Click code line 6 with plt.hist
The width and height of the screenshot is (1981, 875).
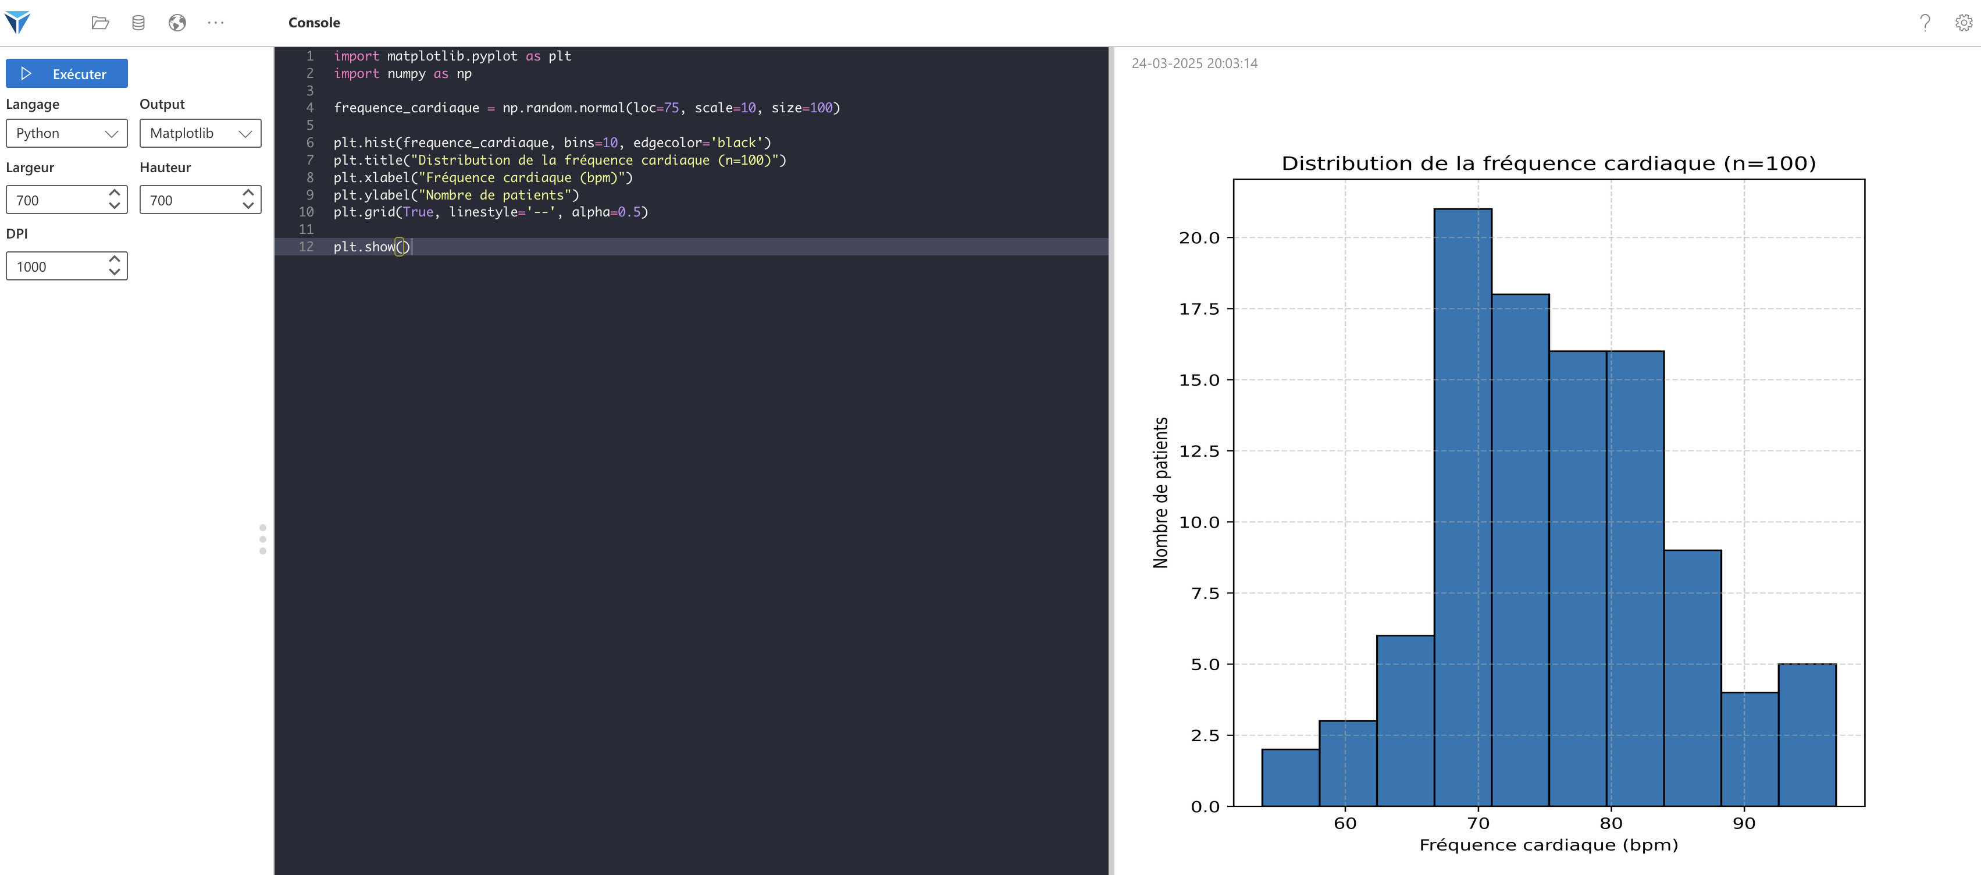[551, 143]
